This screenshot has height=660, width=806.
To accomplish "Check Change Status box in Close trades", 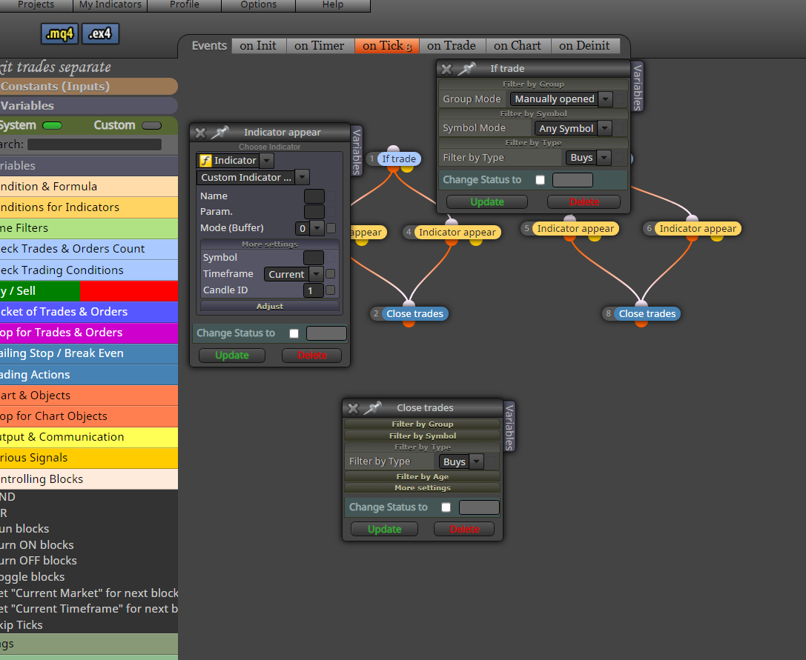I will tap(446, 507).
